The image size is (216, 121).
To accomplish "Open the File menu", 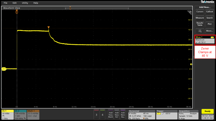I will [5, 3].
